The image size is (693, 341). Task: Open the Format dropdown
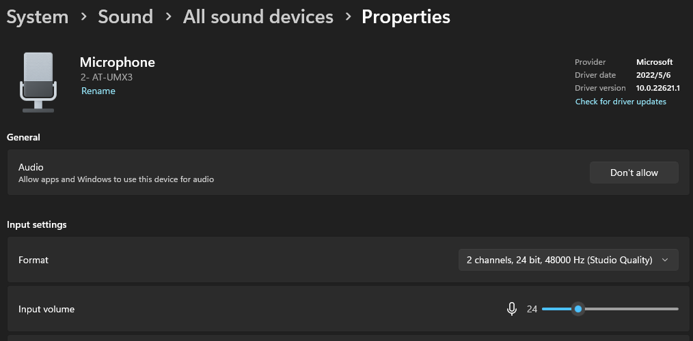(x=569, y=260)
